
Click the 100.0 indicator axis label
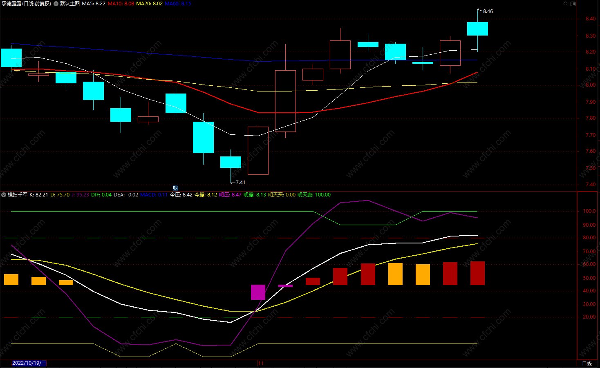589,211
